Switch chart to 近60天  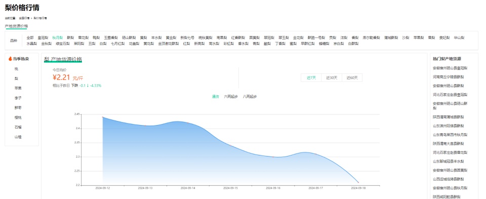coord(352,78)
